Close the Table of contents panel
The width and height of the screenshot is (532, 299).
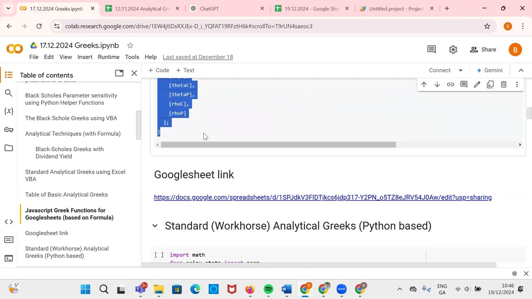point(134,73)
